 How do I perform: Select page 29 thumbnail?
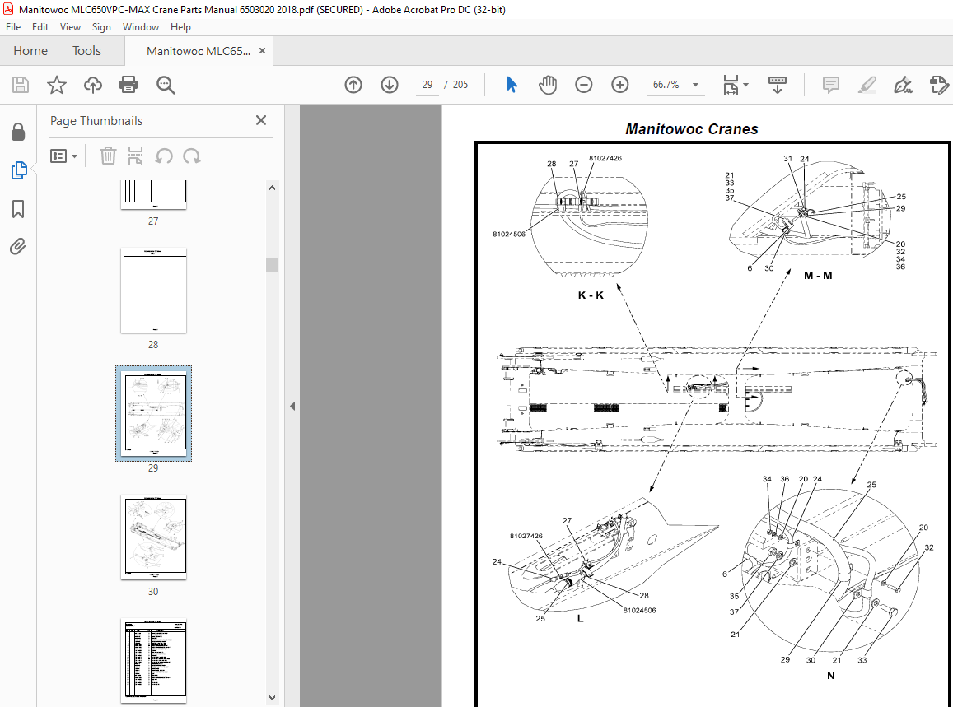click(x=154, y=414)
